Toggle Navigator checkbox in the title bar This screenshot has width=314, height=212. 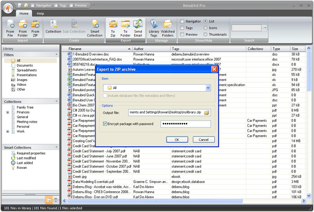(x=33, y=5)
